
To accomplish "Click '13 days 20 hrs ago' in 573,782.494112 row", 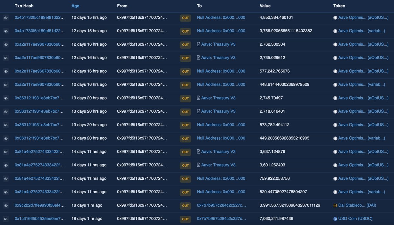I will (89, 125).
